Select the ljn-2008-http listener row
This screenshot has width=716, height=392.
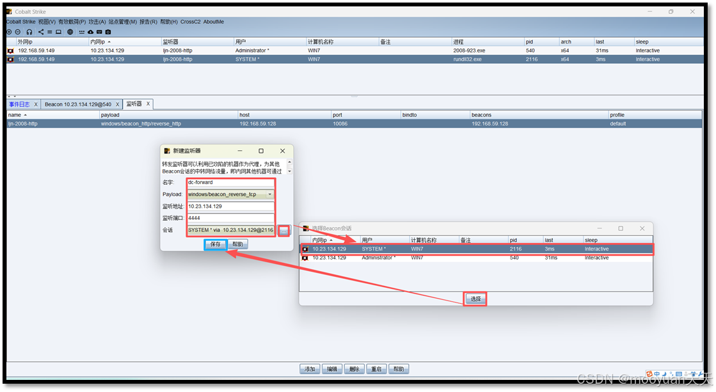[354, 123]
